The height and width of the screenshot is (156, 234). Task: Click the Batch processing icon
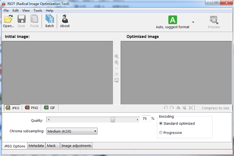tap(50, 19)
